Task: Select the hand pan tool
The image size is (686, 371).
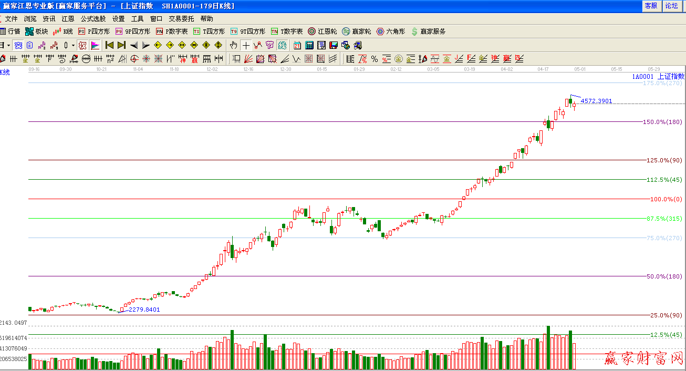Action: 234,45
